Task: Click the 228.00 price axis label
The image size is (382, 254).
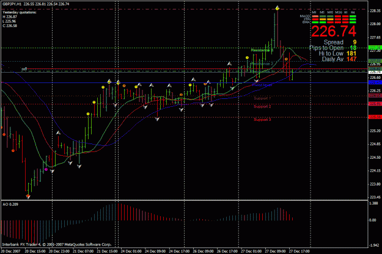Action: tap(375, 24)
